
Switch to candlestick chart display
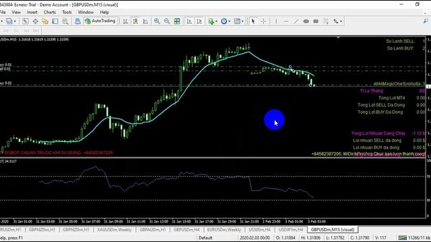point(135,21)
